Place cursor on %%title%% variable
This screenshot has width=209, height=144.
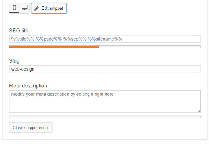coord(23,39)
